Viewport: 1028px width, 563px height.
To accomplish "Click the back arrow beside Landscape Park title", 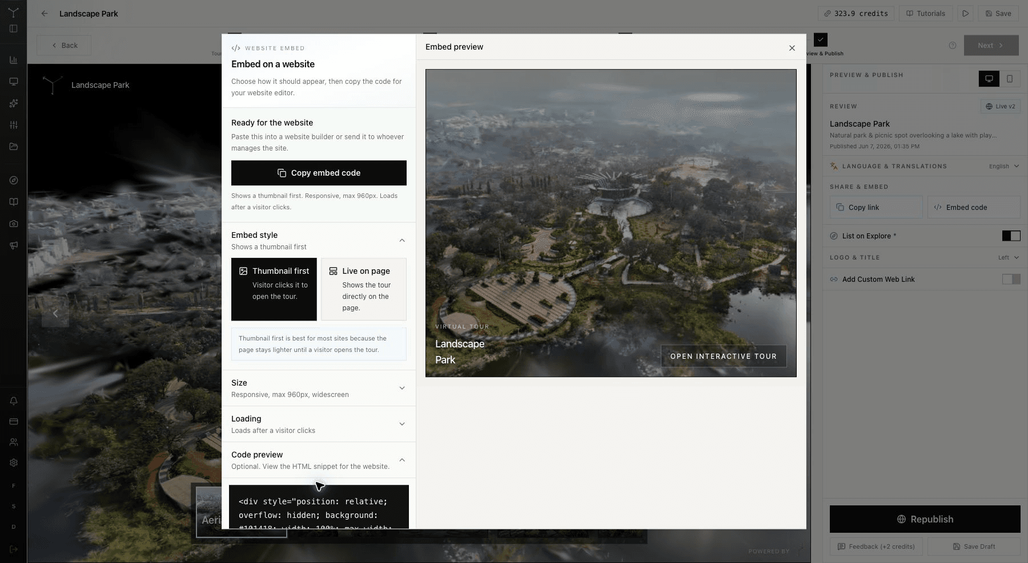I will [45, 14].
